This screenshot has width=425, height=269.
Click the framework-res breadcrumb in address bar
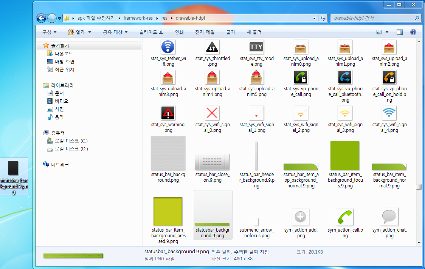coord(139,18)
